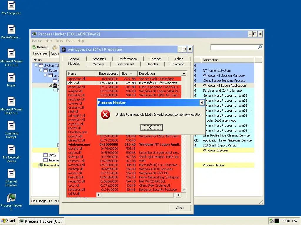
Task: Collapse the System Idle Process tree node
Action: pos(36,65)
